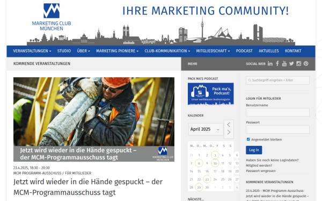Open the Pack ma's Podcast banner
This screenshot has width=322, height=201.
(210, 94)
